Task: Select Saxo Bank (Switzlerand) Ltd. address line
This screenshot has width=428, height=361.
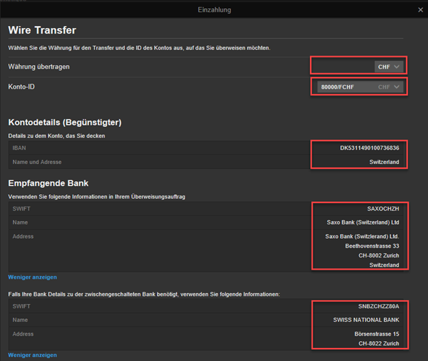Action: (362, 237)
